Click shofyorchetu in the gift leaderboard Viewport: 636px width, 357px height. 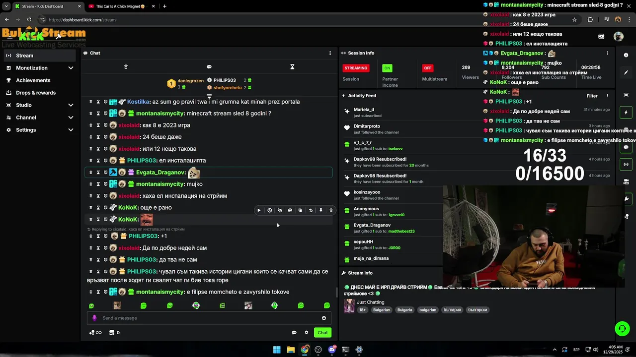(x=228, y=88)
